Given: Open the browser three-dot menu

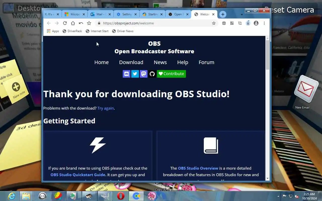Looking at the screenshot, I should point(264,23).
